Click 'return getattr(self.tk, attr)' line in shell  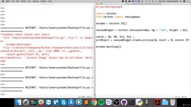tap(27, 54)
